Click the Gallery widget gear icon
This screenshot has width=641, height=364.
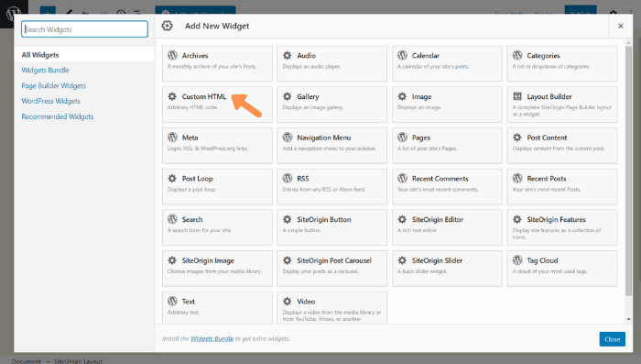pos(288,96)
